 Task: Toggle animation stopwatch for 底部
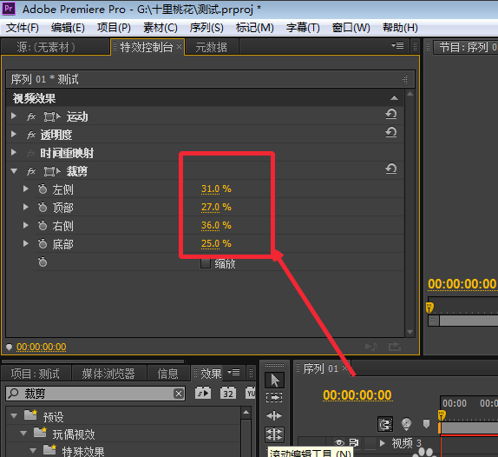click(43, 244)
